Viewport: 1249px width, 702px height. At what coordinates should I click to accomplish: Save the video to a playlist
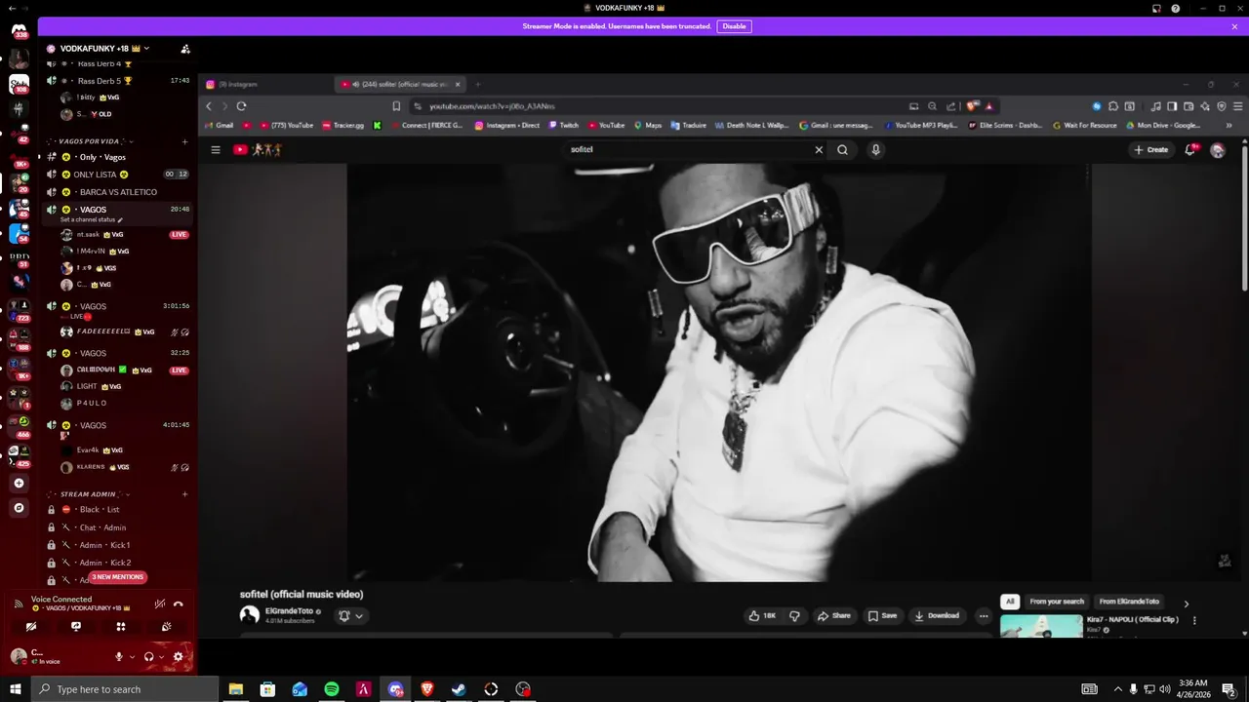coord(882,616)
